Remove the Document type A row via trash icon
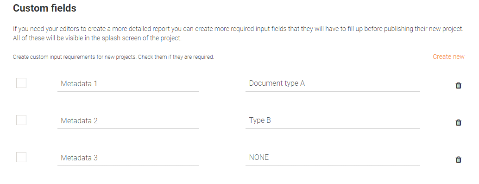 pos(458,85)
